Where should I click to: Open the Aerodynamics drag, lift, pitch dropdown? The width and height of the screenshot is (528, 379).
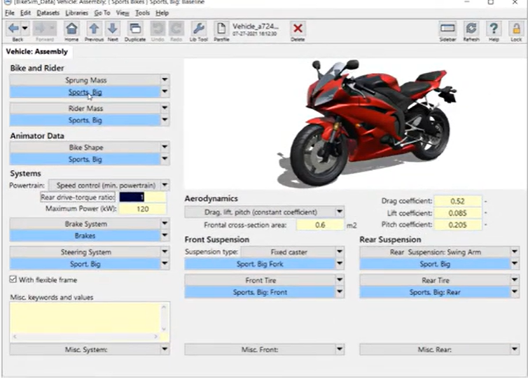(264, 212)
